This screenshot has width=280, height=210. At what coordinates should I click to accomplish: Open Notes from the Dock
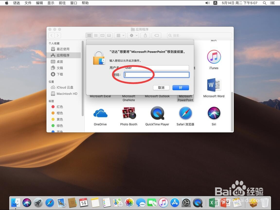[x=95, y=203]
